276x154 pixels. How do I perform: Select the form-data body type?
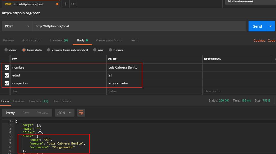pyautogui.click(x=24, y=50)
